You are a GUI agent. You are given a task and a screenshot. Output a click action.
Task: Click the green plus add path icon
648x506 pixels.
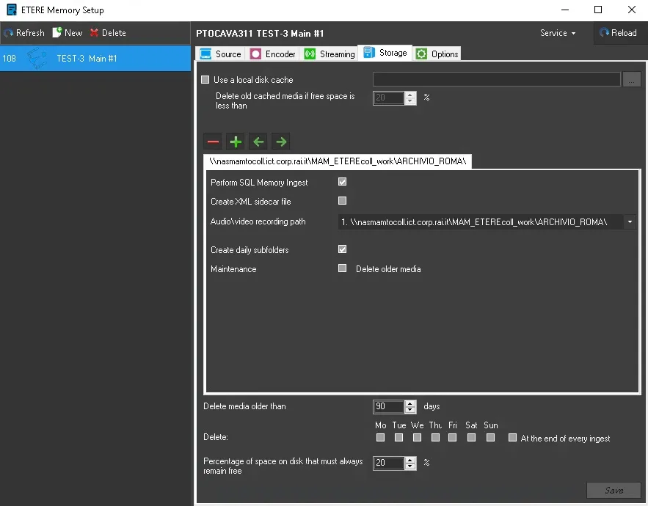(236, 142)
